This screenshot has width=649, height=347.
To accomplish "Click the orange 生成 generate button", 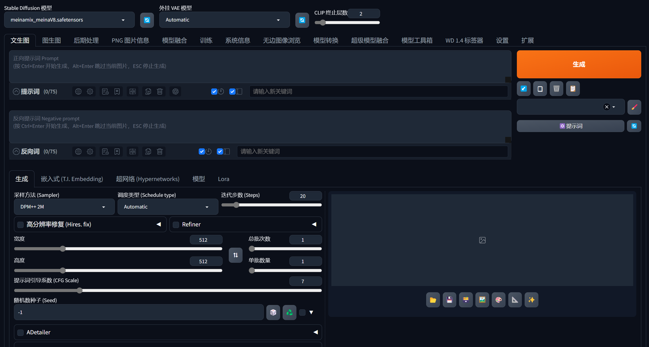I will pyautogui.click(x=579, y=64).
